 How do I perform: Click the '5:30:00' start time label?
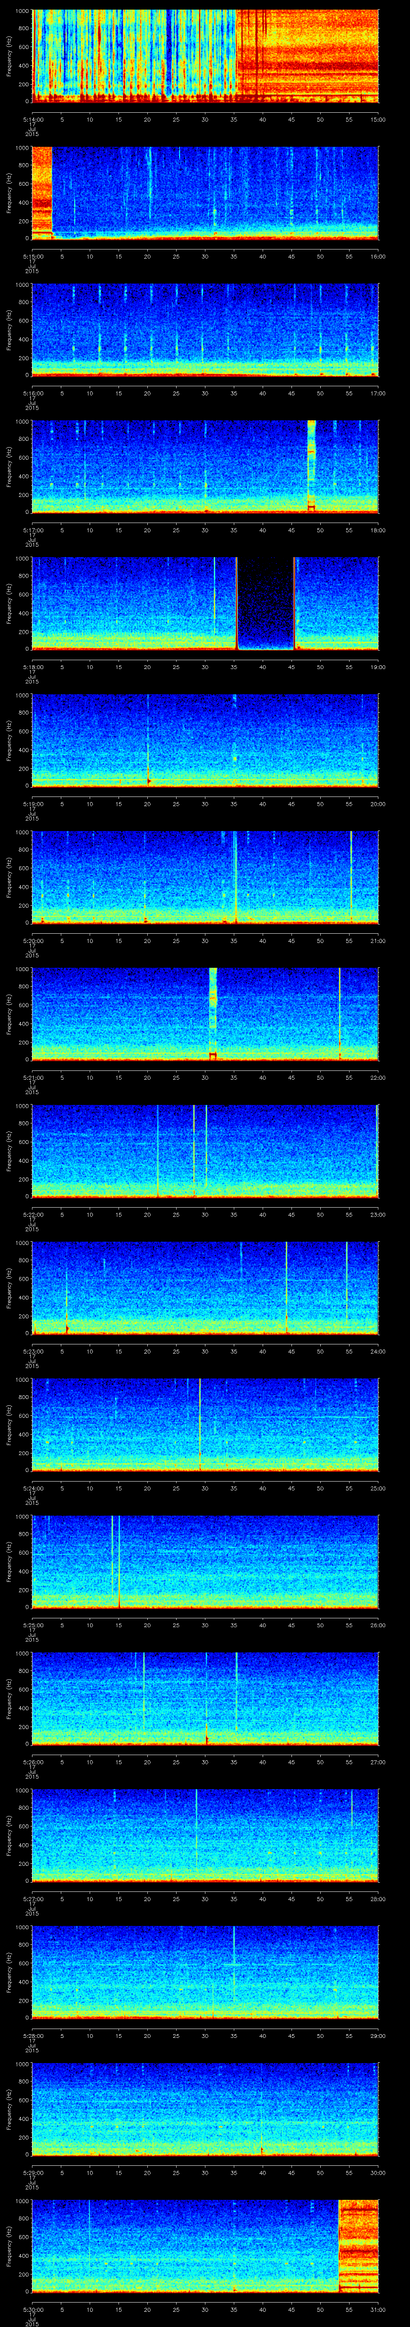click(32, 2308)
